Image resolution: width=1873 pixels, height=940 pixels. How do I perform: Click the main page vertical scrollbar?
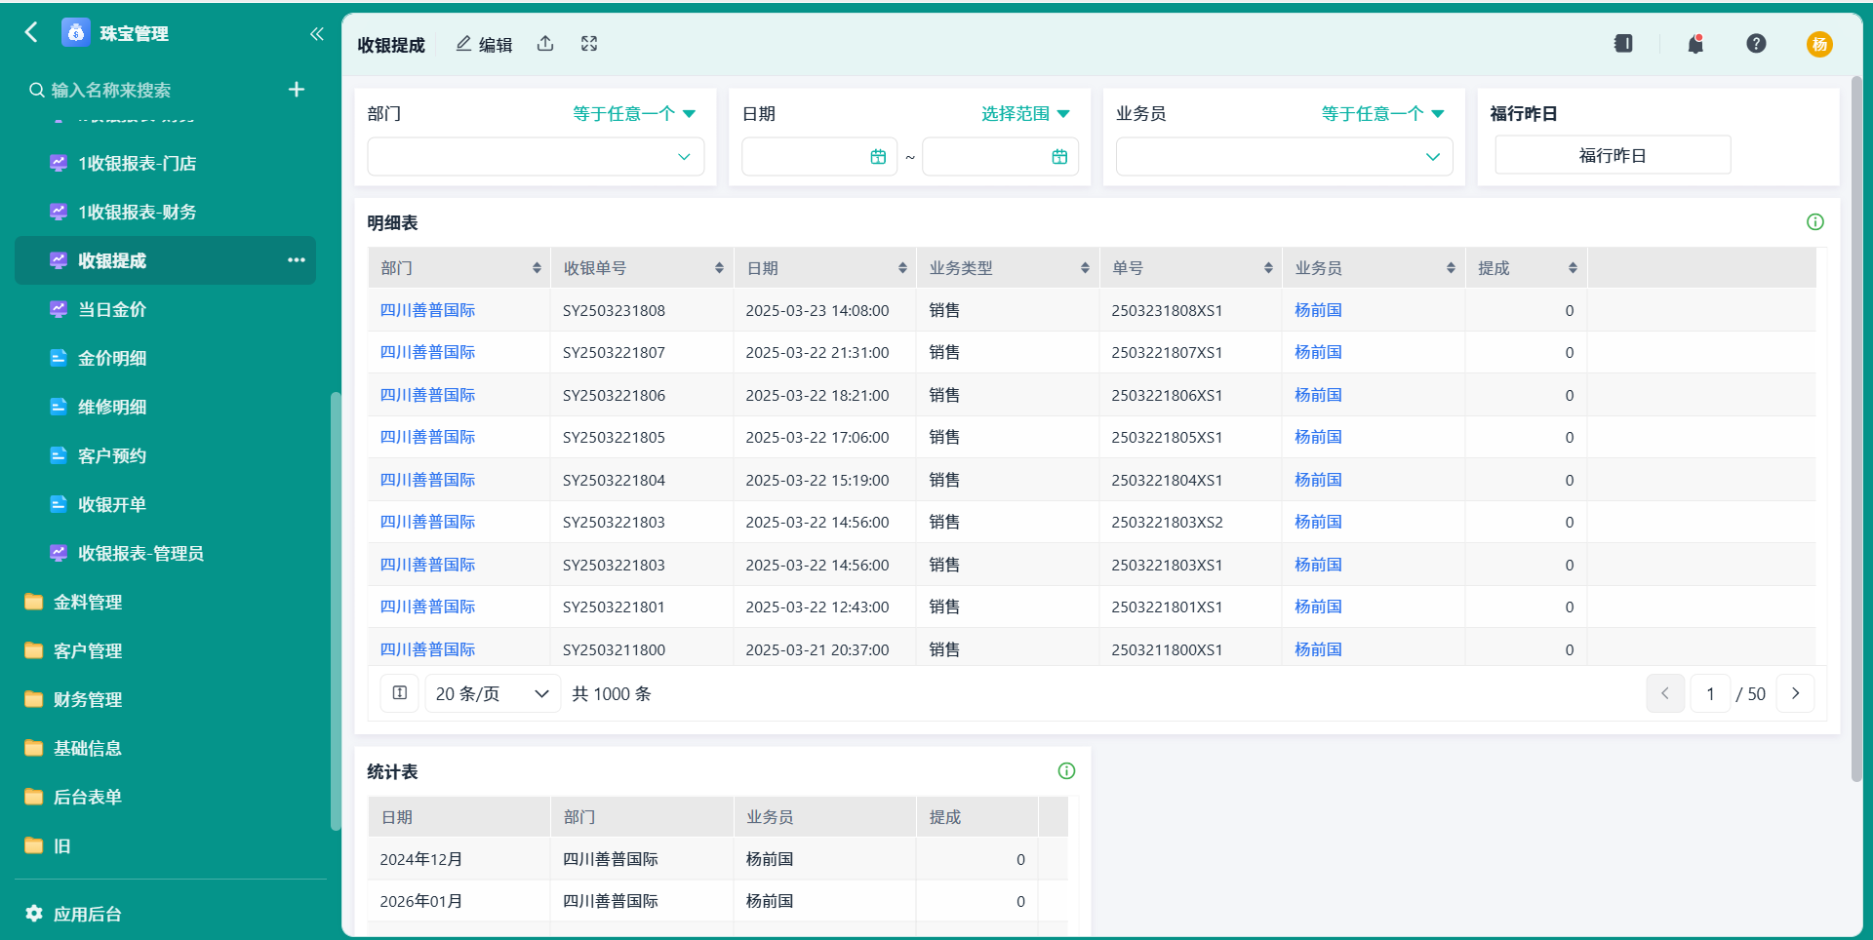1856,429
